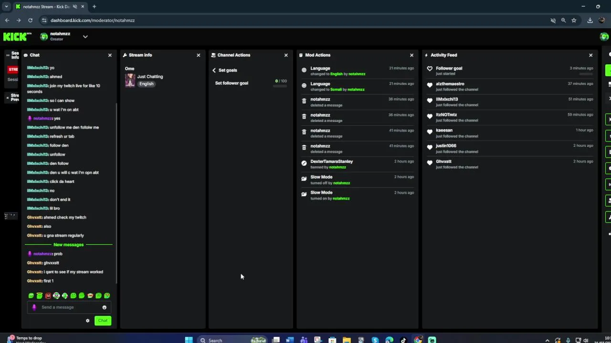Open follower kaeesan in Activity Feed
The height and width of the screenshot is (343, 611).
pyautogui.click(x=444, y=130)
